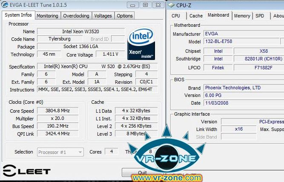Click the BIOS Version value 6.00 PG

click(x=244, y=95)
